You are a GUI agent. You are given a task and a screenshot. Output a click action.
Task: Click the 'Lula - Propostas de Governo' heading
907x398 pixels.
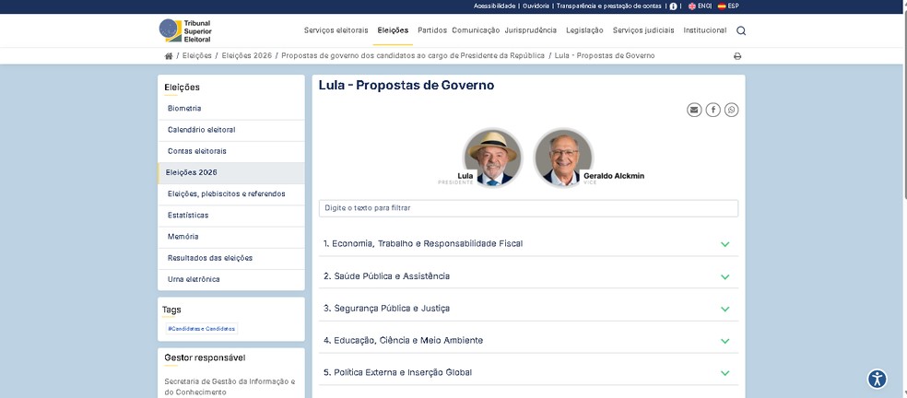(406, 86)
